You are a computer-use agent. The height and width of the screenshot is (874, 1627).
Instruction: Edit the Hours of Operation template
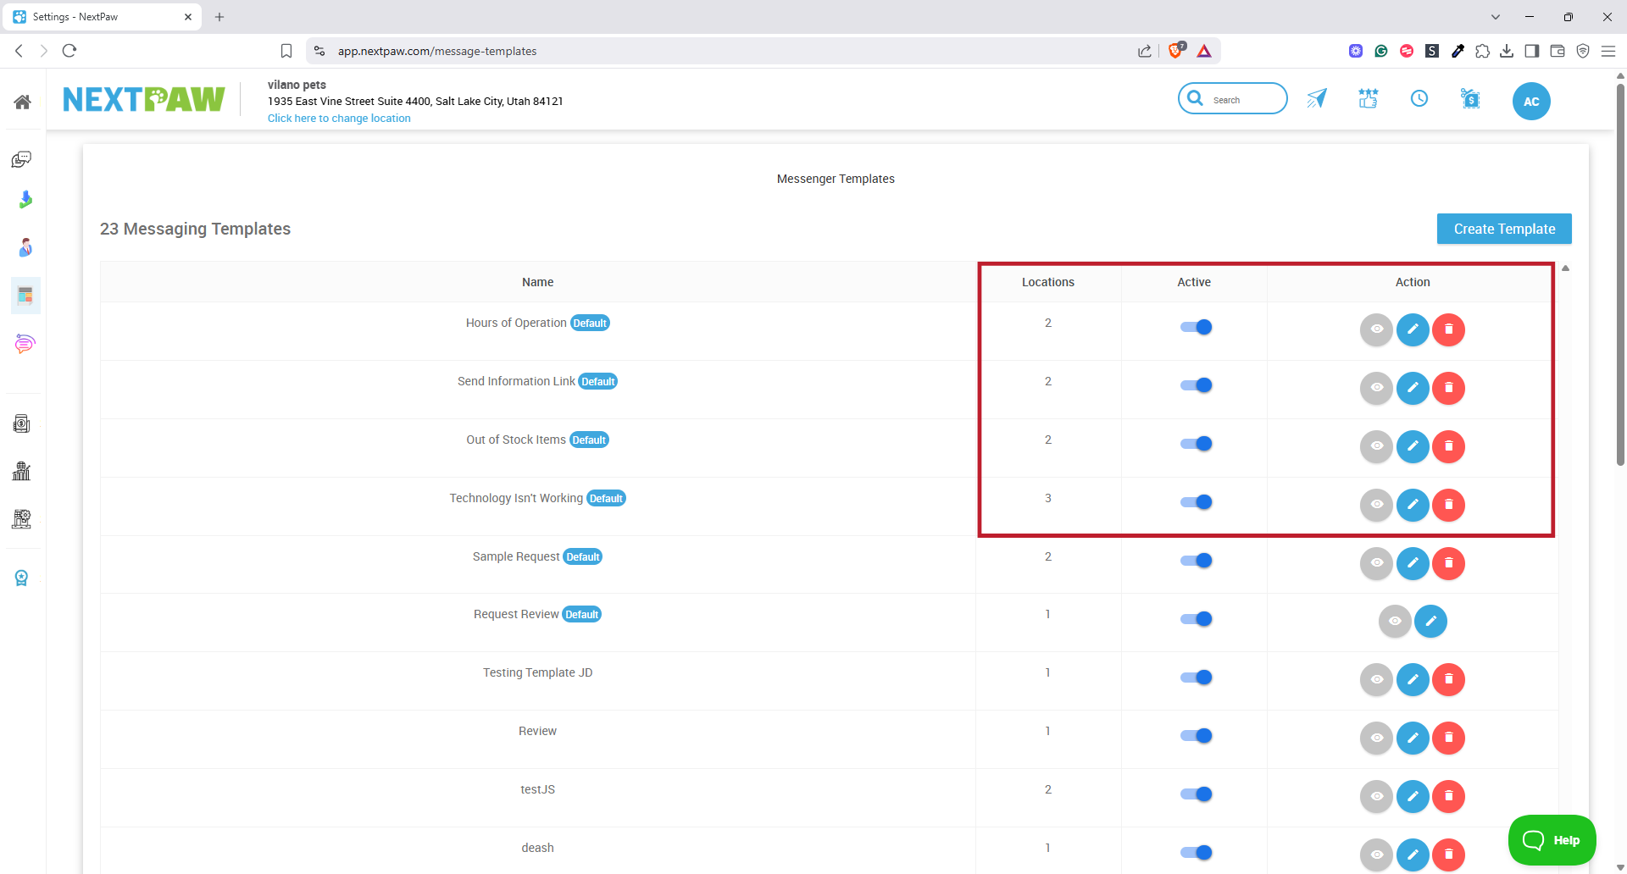pos(1413,329)
